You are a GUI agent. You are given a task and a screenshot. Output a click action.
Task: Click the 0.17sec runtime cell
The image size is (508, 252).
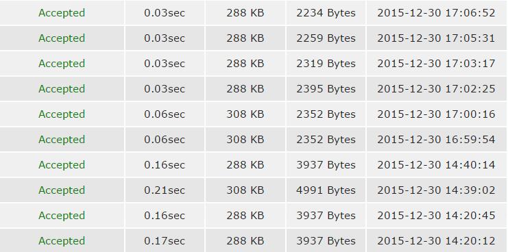165,240
